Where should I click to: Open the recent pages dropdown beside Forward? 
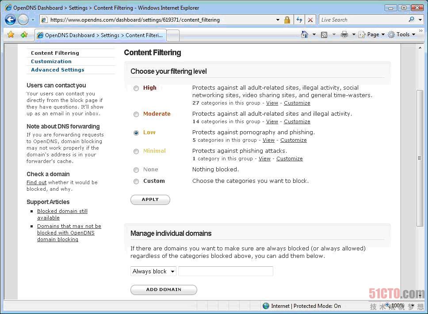click(33, 20)
